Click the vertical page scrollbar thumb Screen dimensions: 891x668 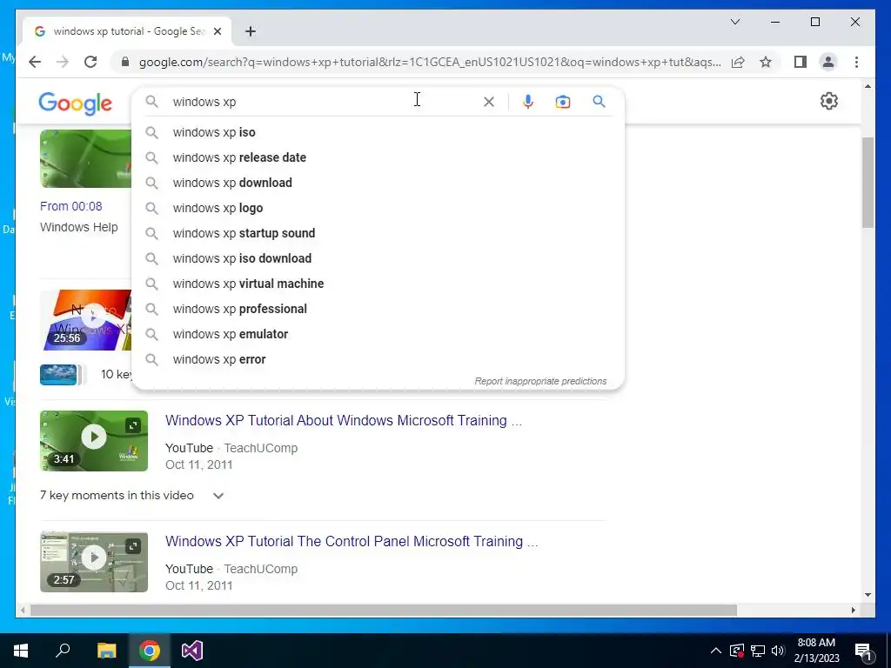pyautogui.click(x=868, y=183)
